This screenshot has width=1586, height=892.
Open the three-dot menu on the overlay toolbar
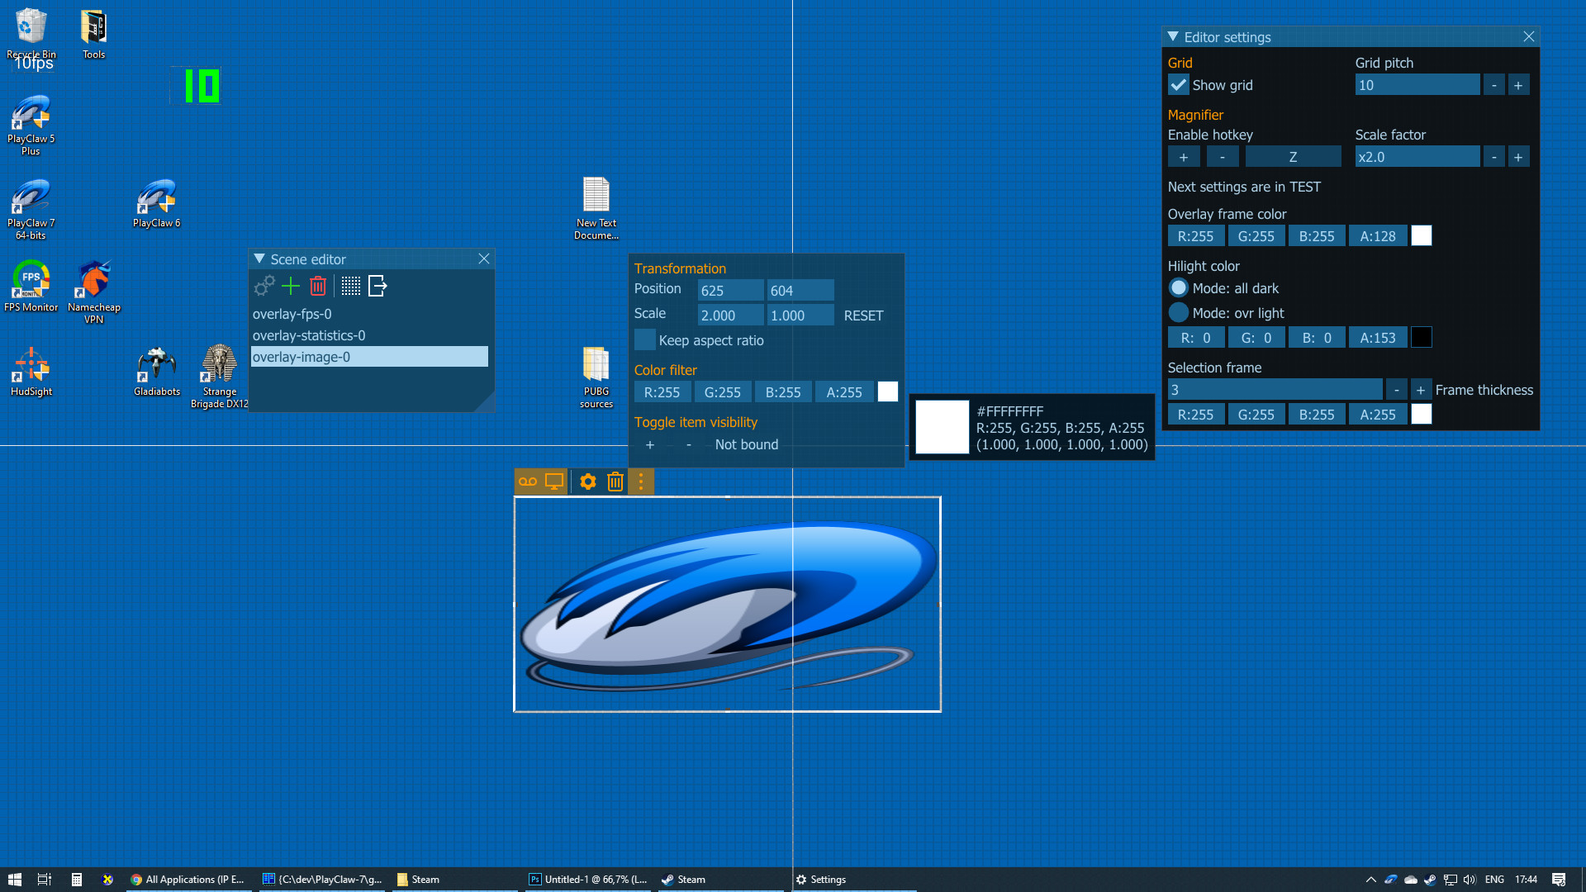[641, 482]
